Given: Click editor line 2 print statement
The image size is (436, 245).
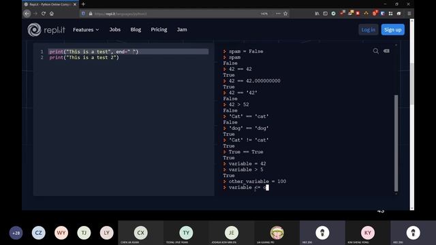Looking at the screenshot, I should pos(84,57).
